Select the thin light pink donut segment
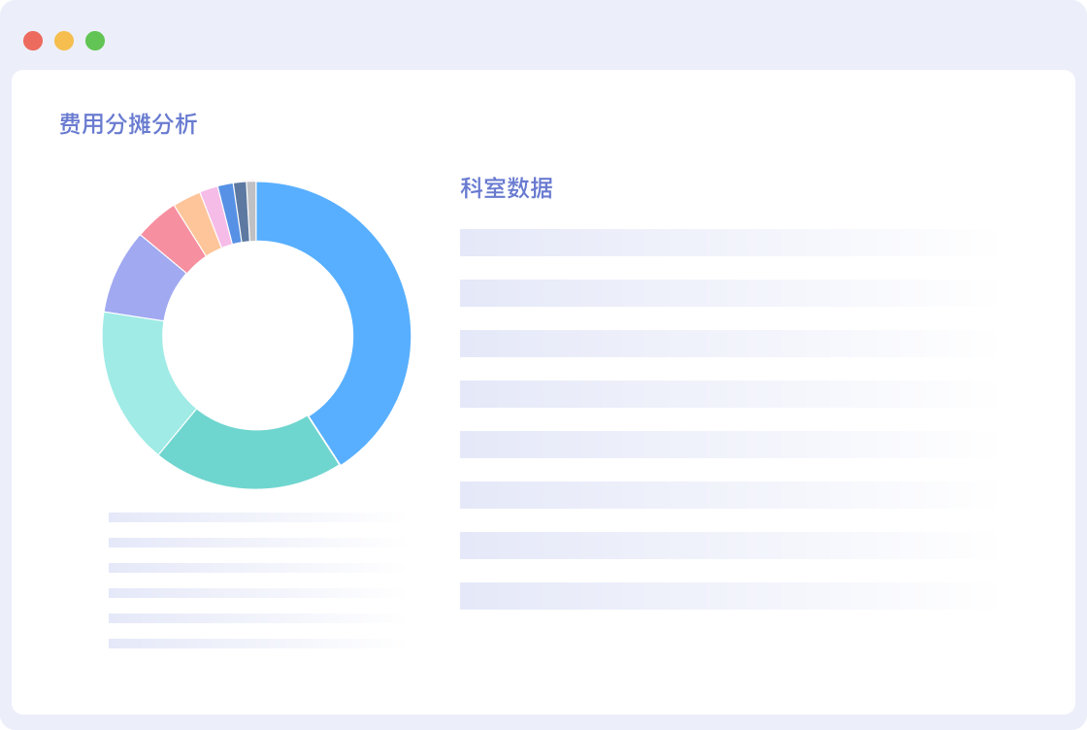 (216, 213)
